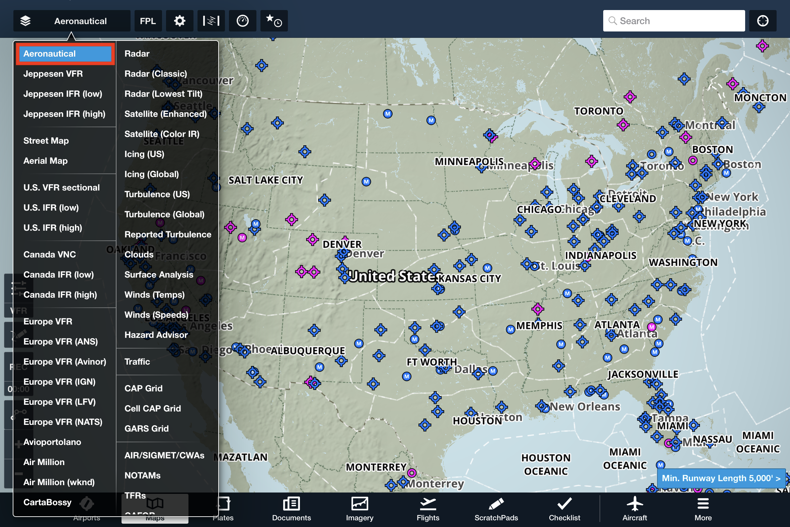Select the Aeronautical map layer
Viewport: 790px width, 527px height.
[65, 54]
